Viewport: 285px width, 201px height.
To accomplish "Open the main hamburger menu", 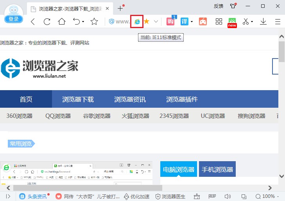I will coord(278,21).
